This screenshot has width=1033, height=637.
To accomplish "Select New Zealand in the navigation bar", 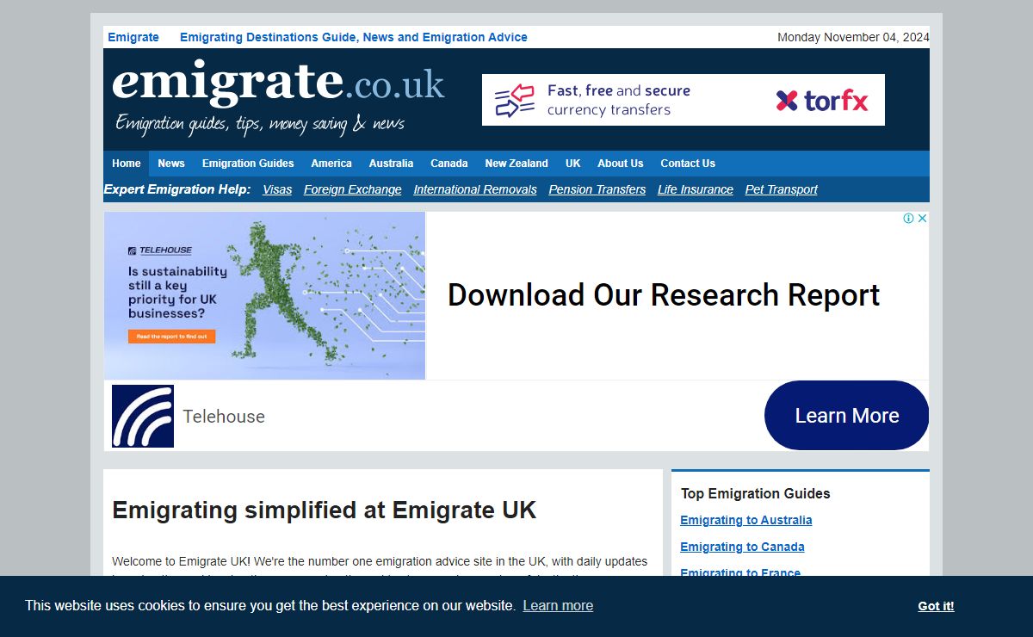I will pos(516,164).
